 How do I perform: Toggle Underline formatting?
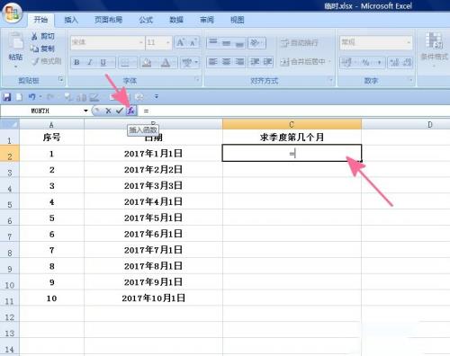[103, 62]
